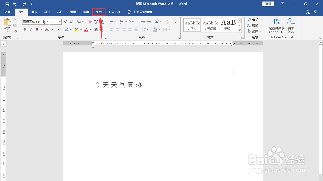The width and height of the screenshot is (323, 181).
Task: Click the 登录 button
Action: [268, 4]
